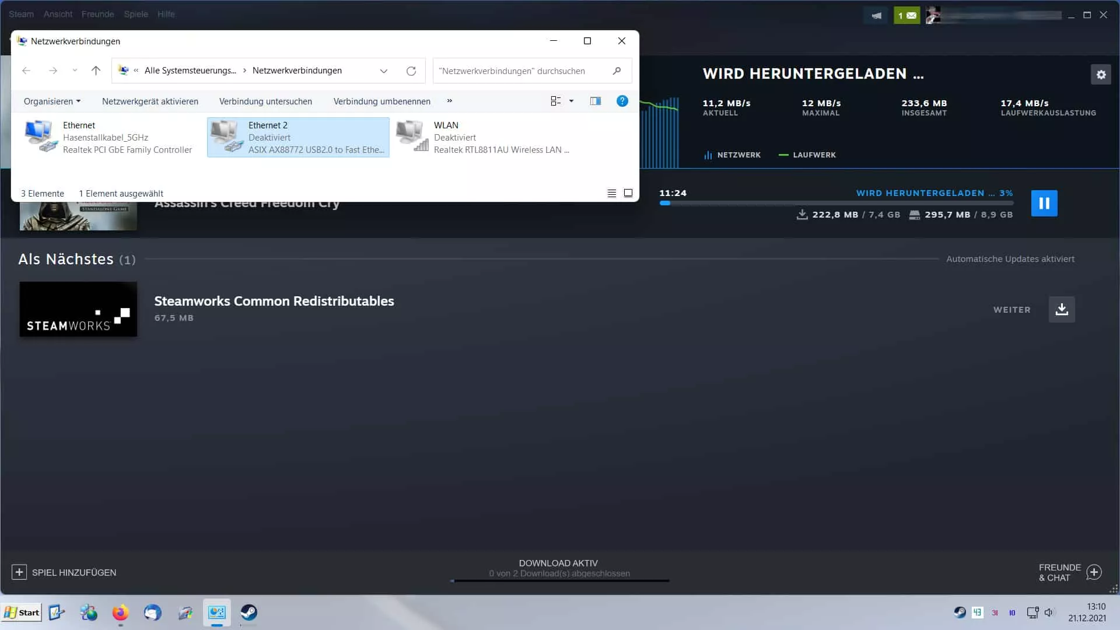This screenshot has width=1120, height=630.
Task: Select the Ethernet 2 adapter
Action: 298,137
